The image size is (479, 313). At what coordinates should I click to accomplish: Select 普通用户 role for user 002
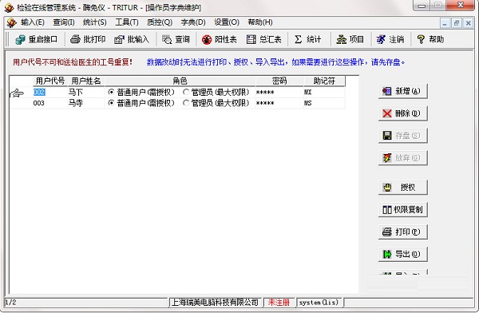tap(111, 92)
